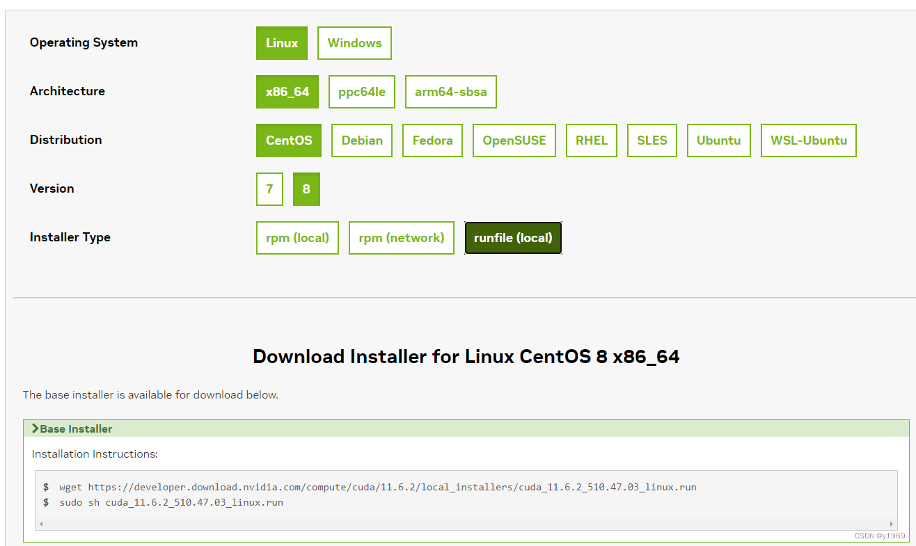Click the Version label
The width and height of the screenshot is (916, 546).
click(52, 188)
